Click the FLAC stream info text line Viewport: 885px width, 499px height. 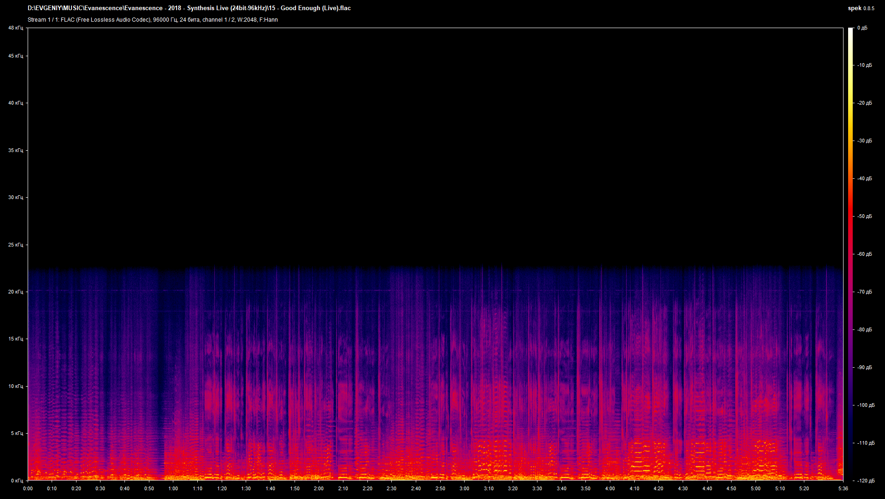[x=152, y=20]
